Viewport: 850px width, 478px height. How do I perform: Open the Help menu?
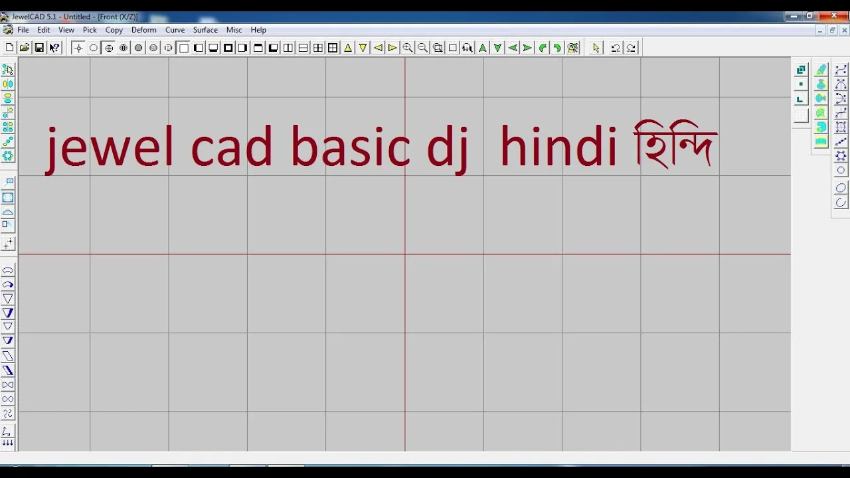coord(258,30)
